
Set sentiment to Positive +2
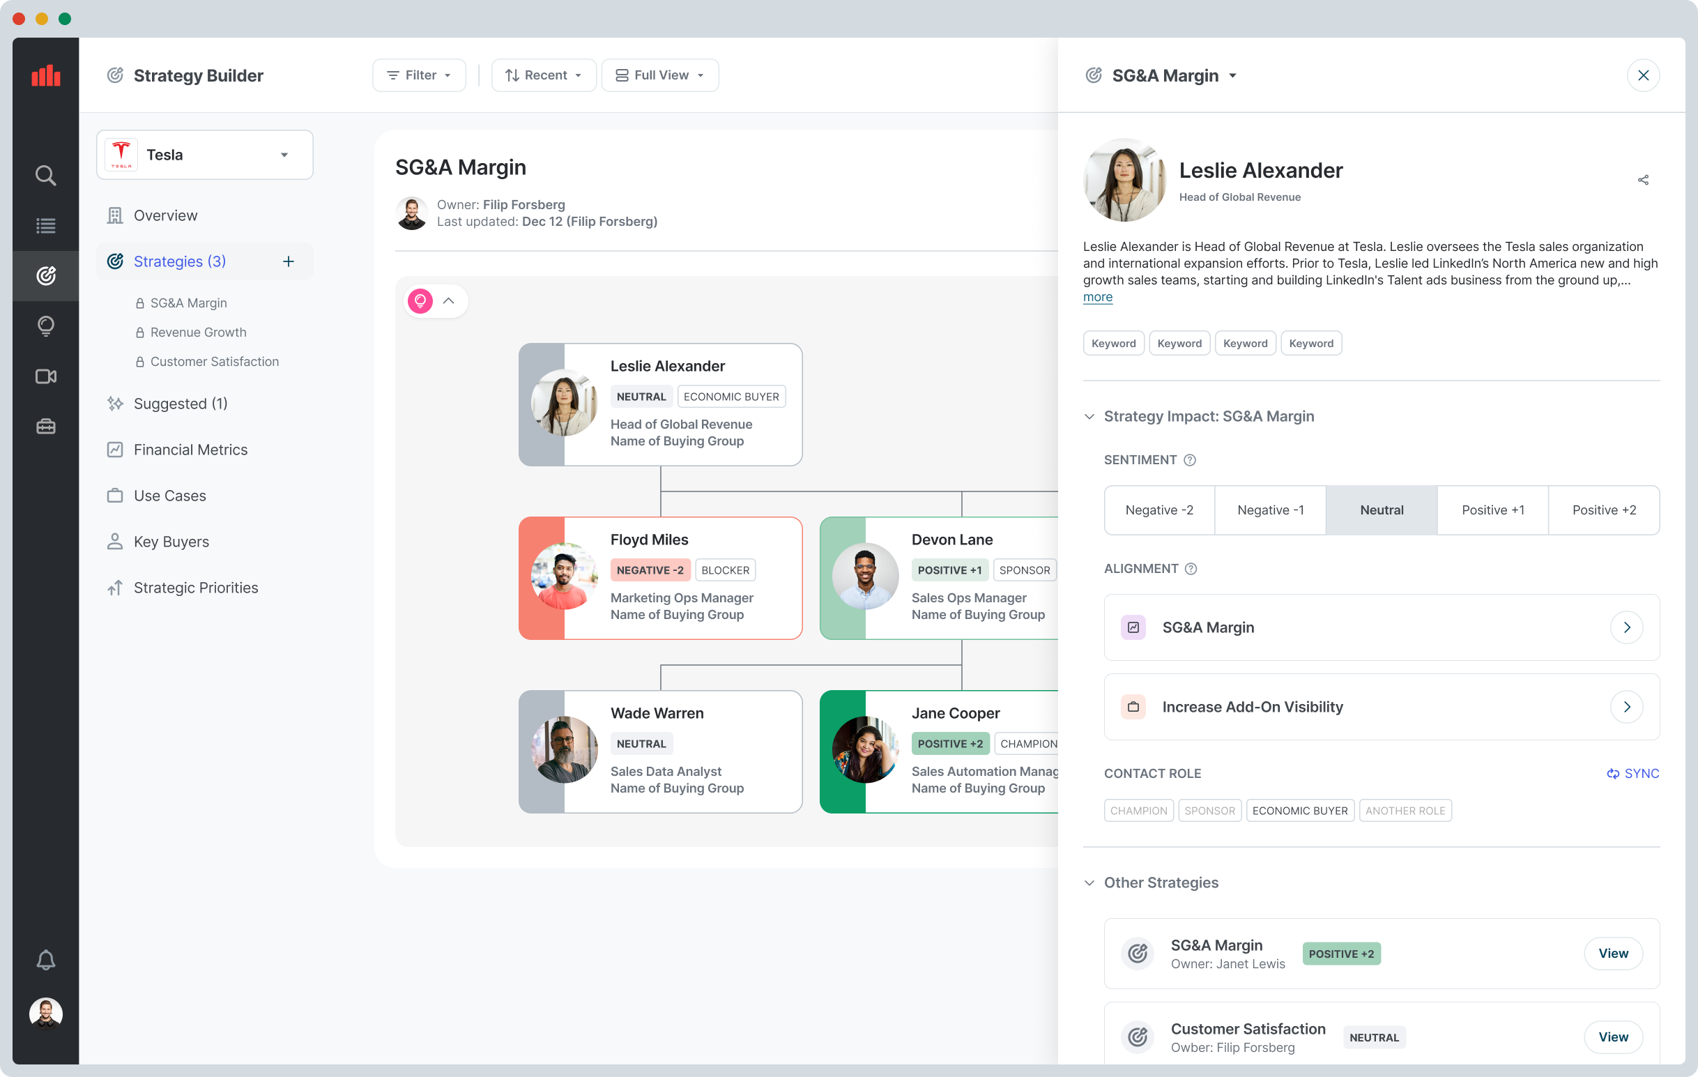tap(1603, 510)
